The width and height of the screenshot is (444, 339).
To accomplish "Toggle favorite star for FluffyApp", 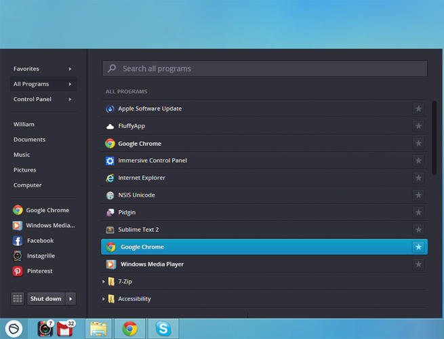I will point(418,125).
